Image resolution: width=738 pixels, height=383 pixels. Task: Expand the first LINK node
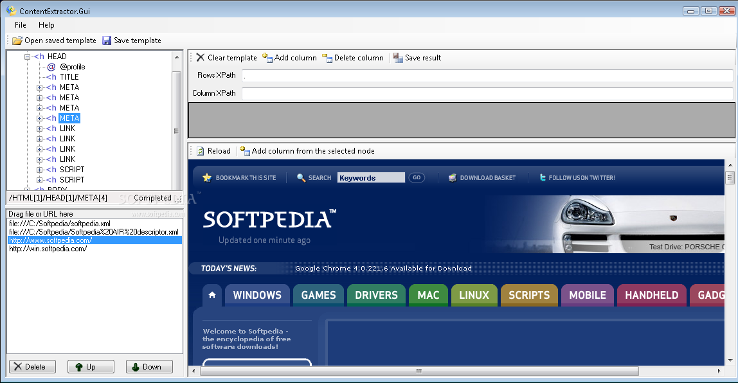[x=40, y=129]
